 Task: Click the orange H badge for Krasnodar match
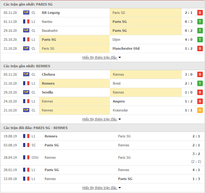pos(200,110)
